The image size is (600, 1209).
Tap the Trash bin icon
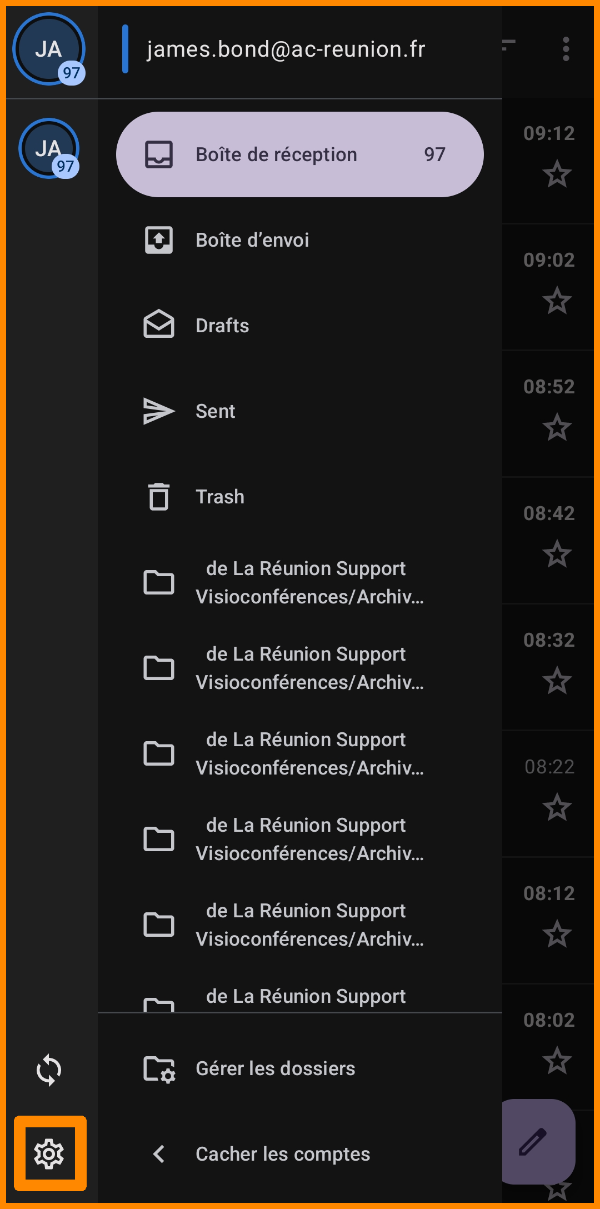pos(159,496)
